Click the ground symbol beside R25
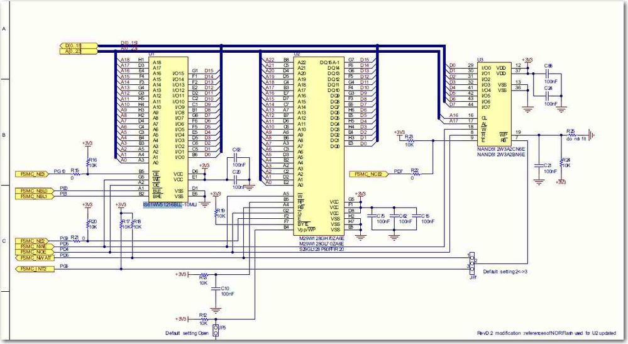Screen dimensions: 628x344 tap(592, 135)
